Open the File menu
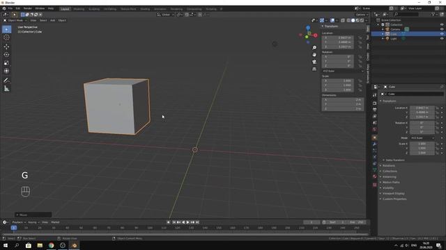The height and width of the screenshot is (250, 446). pyautogui.click(x=10, y=8)
